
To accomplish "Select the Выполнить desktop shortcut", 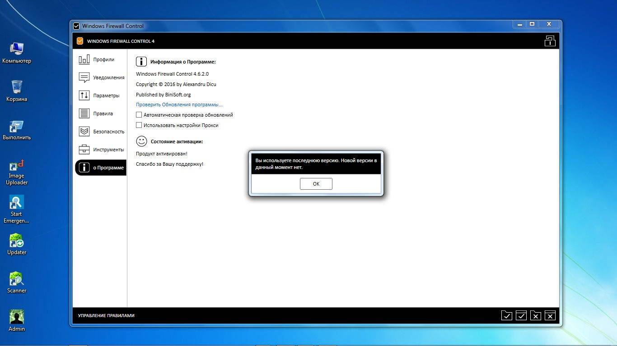I will click(x=17, y=130).
